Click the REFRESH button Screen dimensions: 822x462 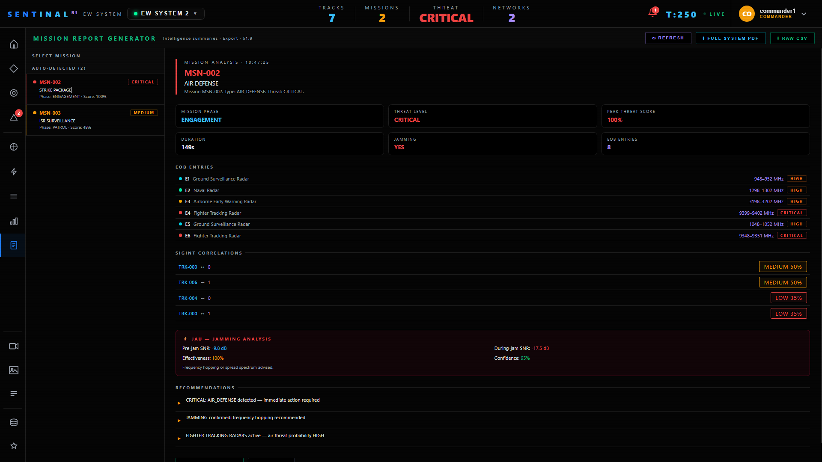click(x=668, y=38)
